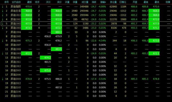Open the 原油1812 contract

click(x=16, y=15)
